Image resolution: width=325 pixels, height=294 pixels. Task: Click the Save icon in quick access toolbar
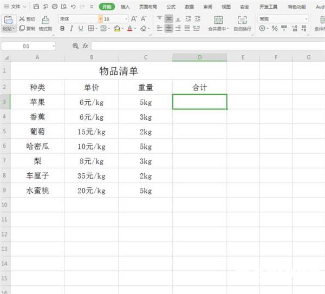tap(36, 6)
